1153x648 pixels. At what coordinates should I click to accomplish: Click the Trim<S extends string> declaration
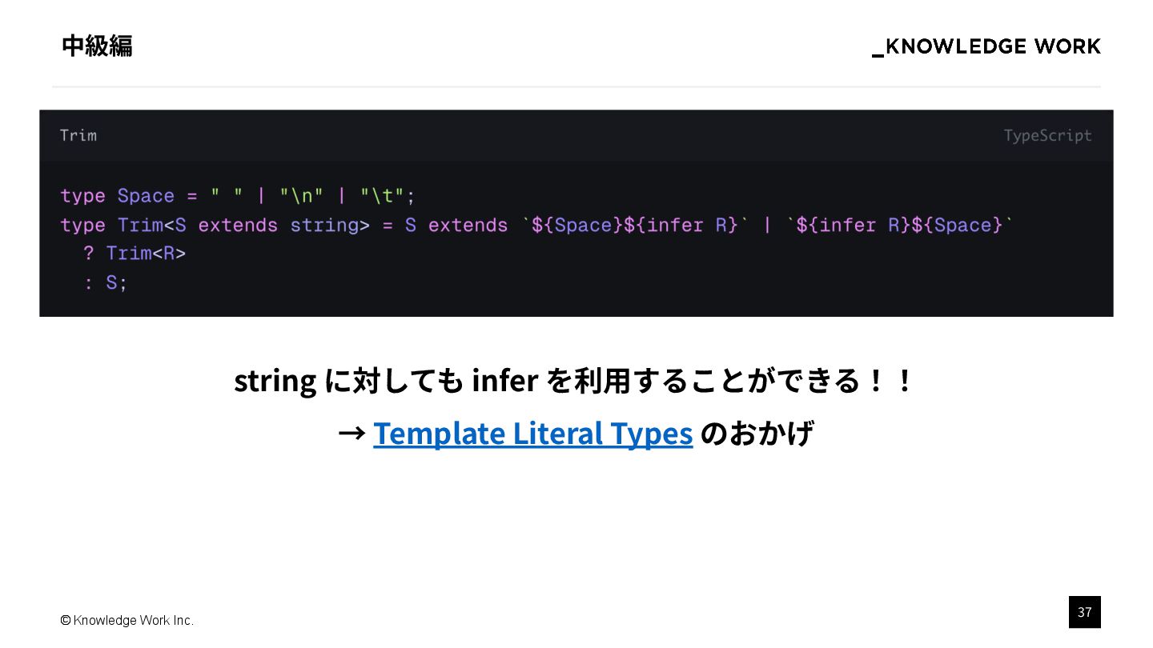243,225
